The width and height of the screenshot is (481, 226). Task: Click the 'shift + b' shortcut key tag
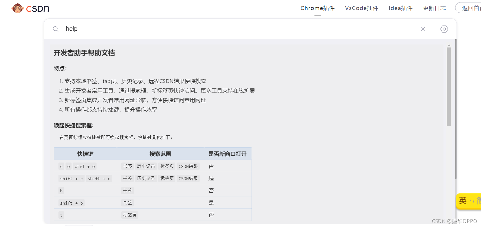coord(72,203)
